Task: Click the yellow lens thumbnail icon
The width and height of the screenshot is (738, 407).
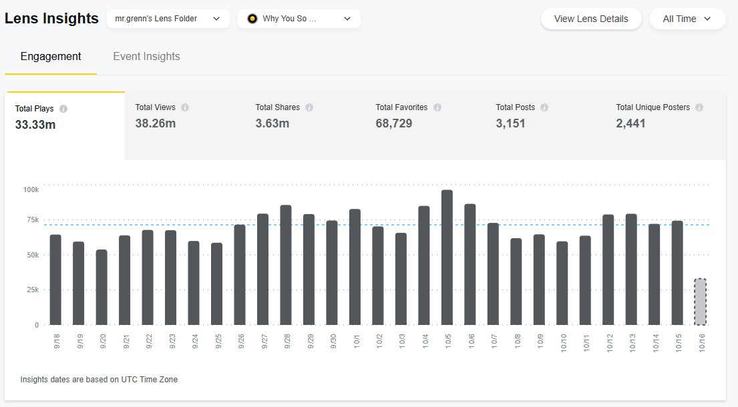Action: coord(252,19)
